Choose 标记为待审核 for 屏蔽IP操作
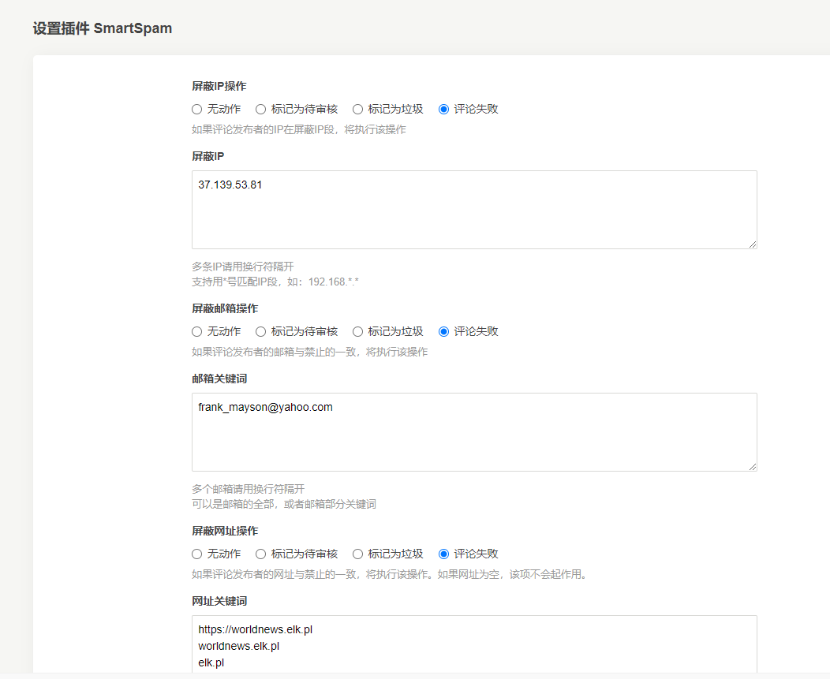This screenshot has height=679, width=830. pos(261,109)
